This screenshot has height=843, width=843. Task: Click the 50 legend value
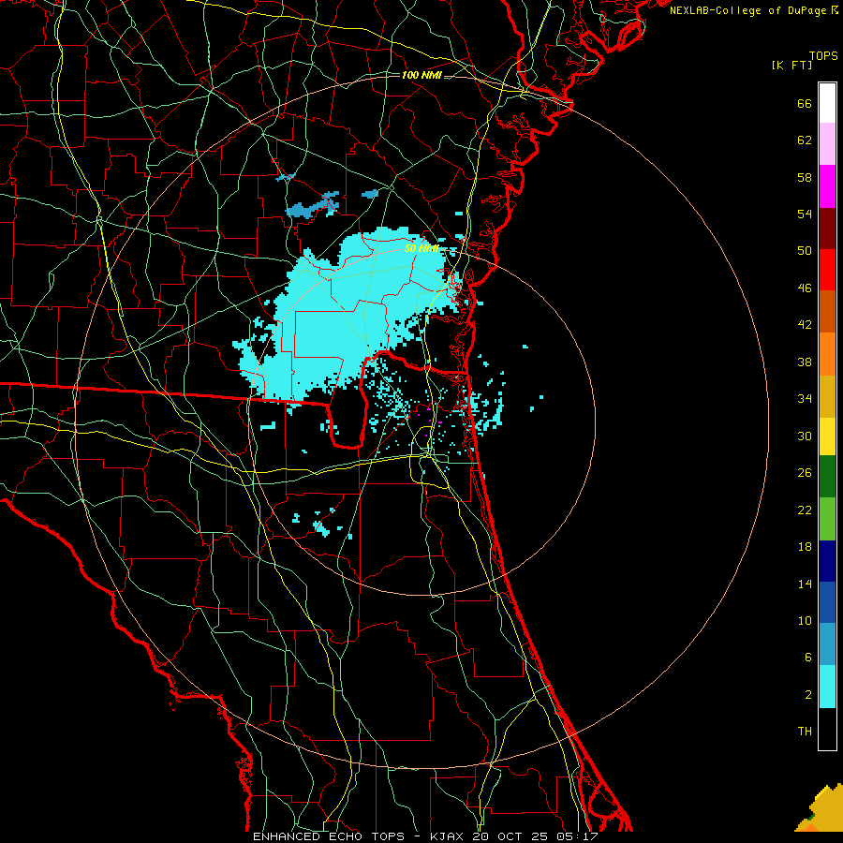(x=805, y=250)
